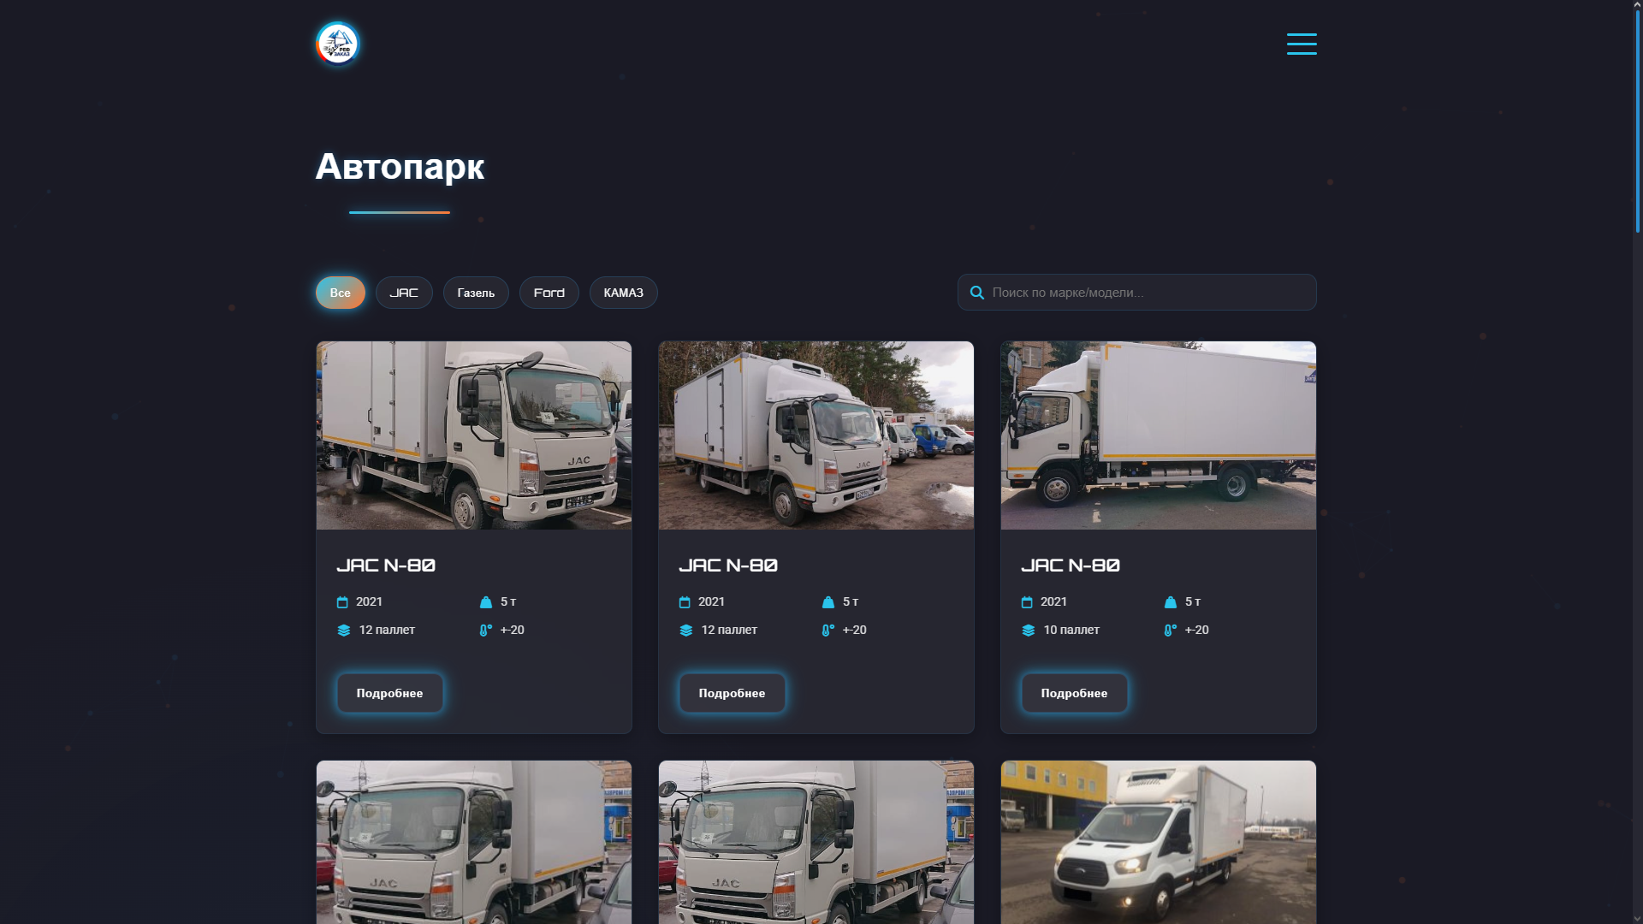The height and width of the screenshot is (924, 1643).
Task: Open first JAC N-80 truck photo
Action: pos(474,435)
